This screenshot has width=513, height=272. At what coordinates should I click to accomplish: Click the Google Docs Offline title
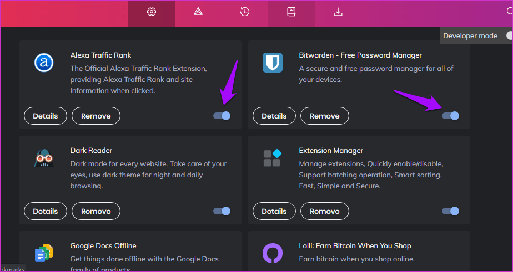click(x=103, y=245)
